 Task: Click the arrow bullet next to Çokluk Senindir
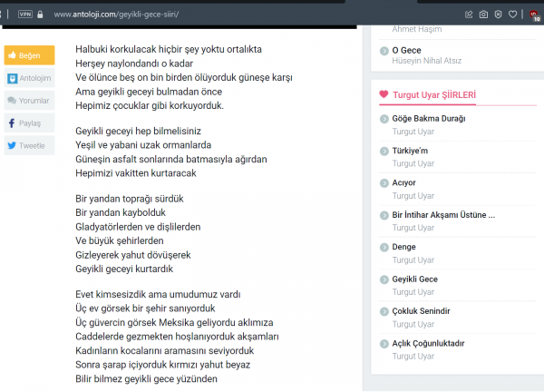(x=384, y=312)
